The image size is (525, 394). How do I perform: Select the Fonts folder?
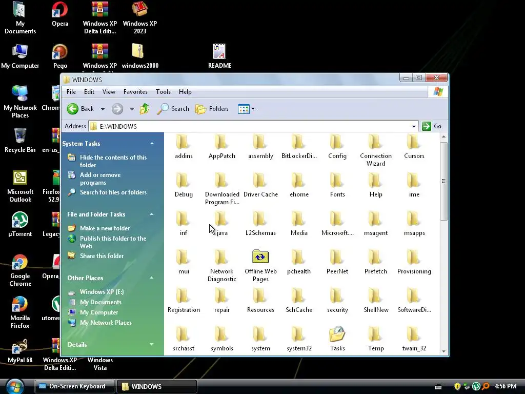tap(337, 185)
